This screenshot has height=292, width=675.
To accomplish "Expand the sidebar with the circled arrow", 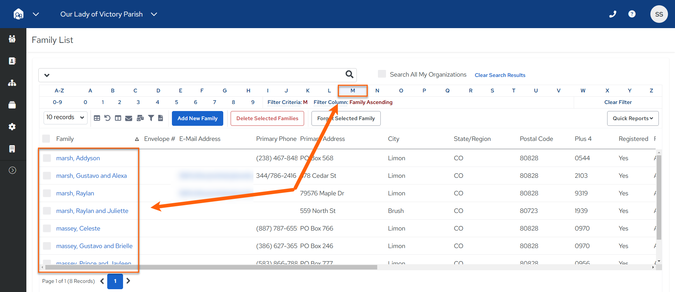I will tap(12, 170).
